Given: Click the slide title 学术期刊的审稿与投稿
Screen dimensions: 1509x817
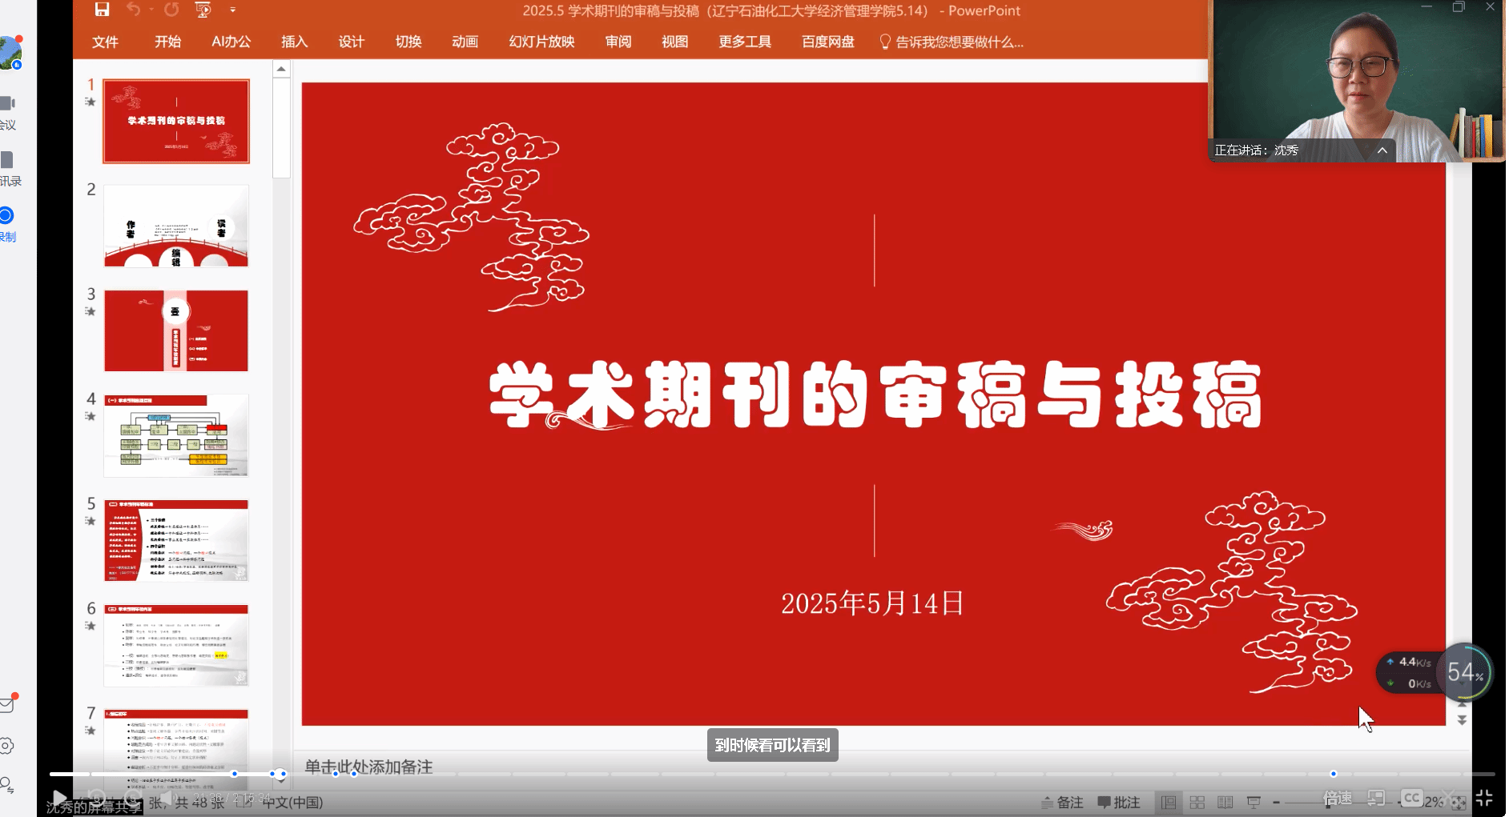Looking at the screenshot, I should pyautogui.click(x=875, y=394).
